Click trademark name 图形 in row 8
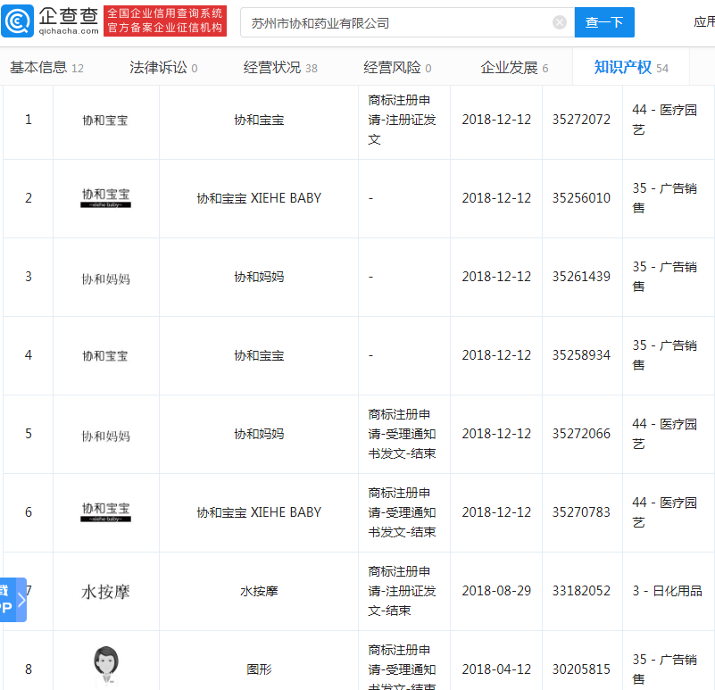This screenshot has width=715, height=690. tap(259, 669)
